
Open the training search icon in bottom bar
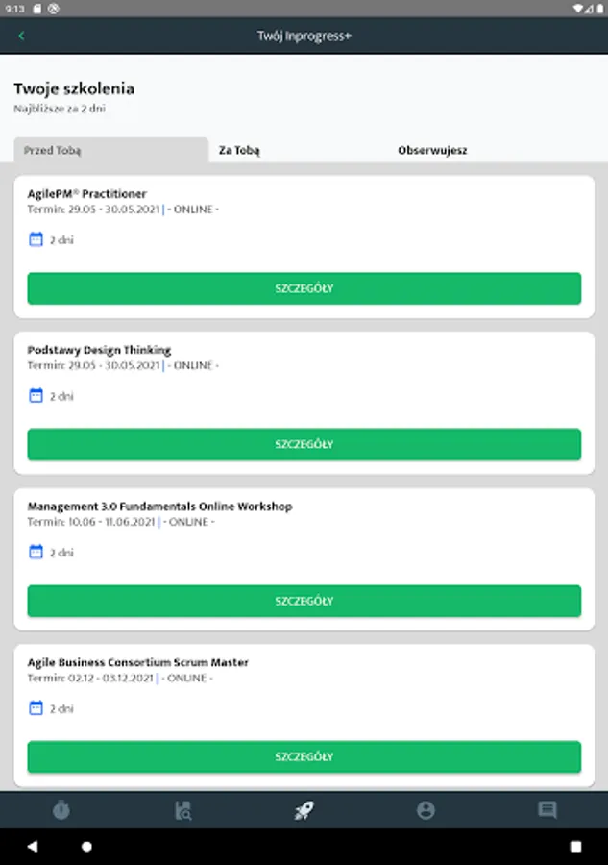coord(183,810)
